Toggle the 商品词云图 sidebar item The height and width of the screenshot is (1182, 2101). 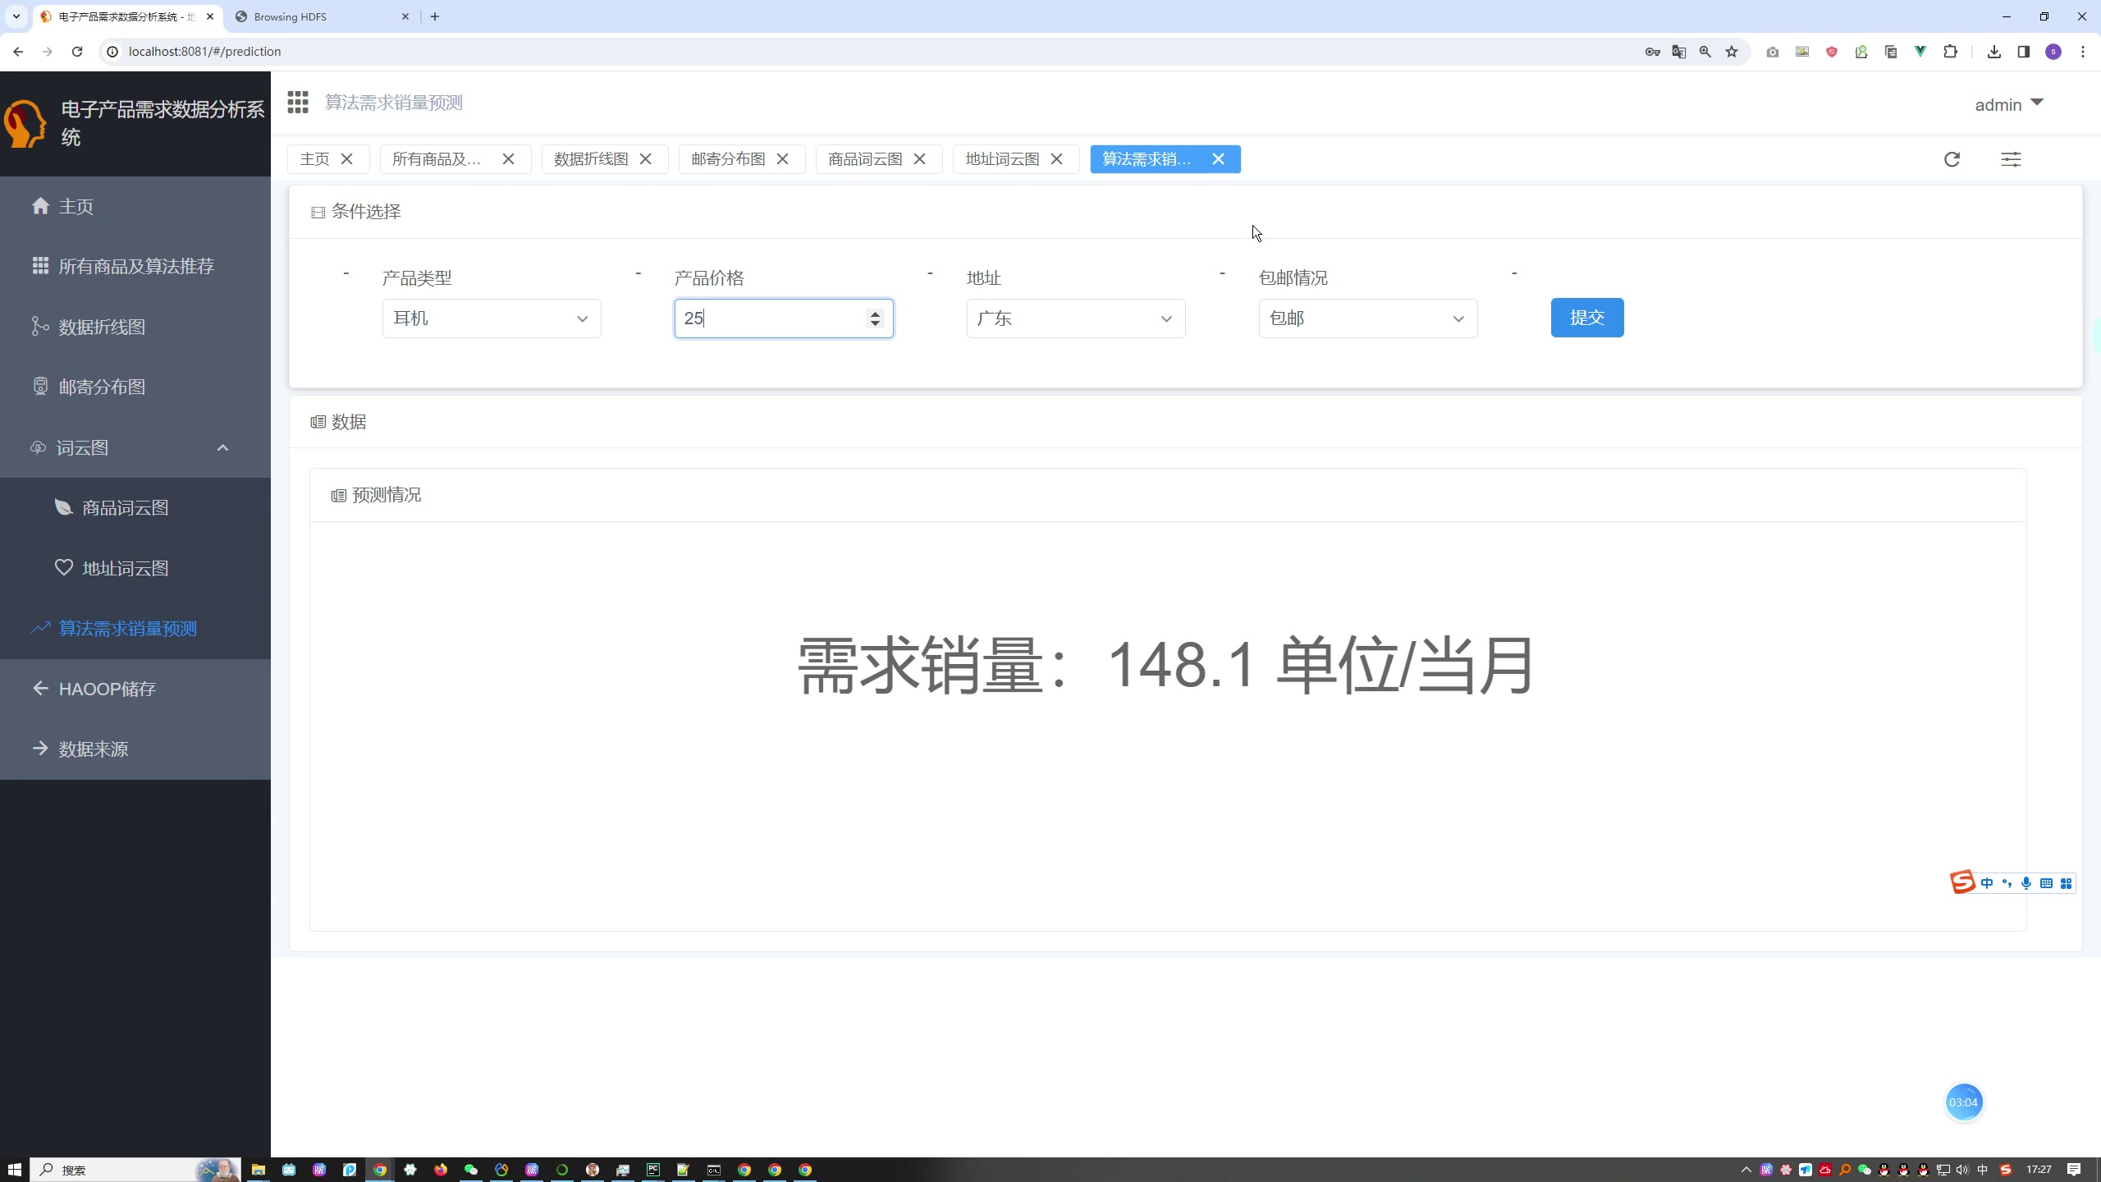126,506
